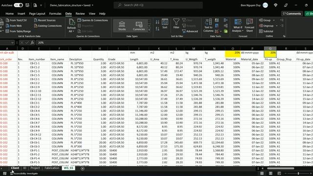Viewport: 313px width, 176px height.
Task: Open the Ungroup dropdown arrow
Action: pyautogui.click(x=276, y=26)
